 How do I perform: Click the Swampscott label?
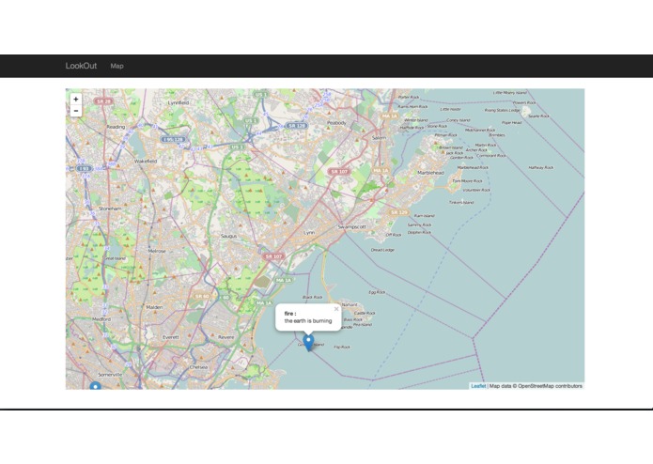click(352, 226)
